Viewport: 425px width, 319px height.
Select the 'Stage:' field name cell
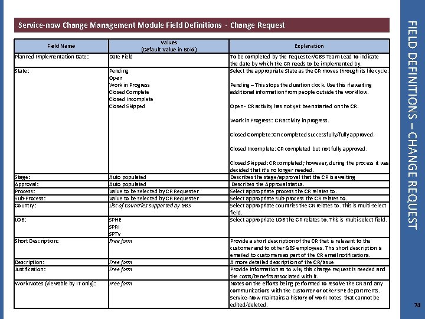[x=61, y=177]
